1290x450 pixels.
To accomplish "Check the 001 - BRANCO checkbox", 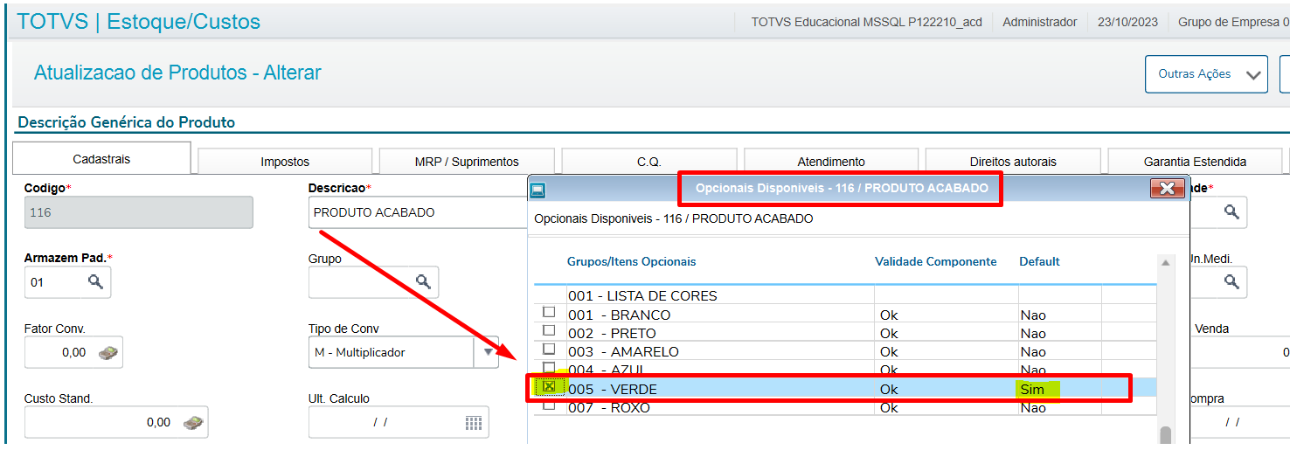I will pos(549,312).
